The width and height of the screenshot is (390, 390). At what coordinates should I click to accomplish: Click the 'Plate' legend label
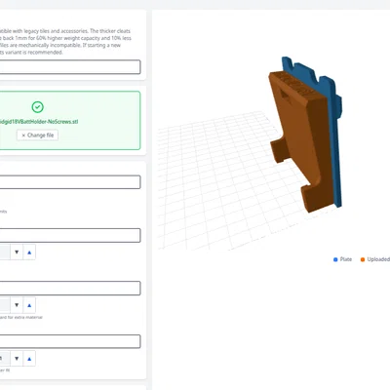click(346, 259)
